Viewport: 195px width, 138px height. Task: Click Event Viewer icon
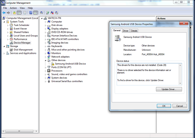11,29
